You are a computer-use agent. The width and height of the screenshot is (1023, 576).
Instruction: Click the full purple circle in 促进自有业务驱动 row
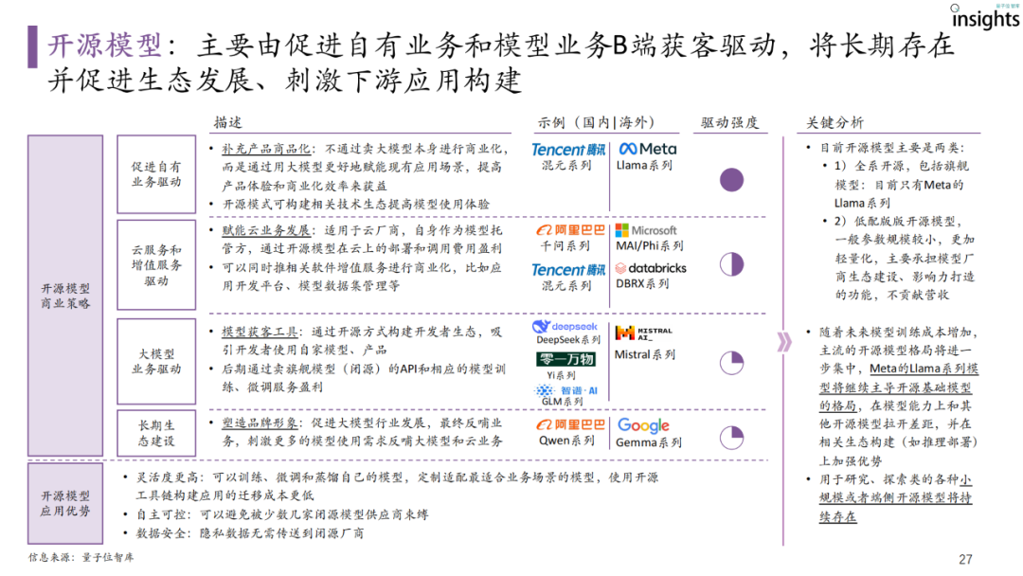pos(731,179)
